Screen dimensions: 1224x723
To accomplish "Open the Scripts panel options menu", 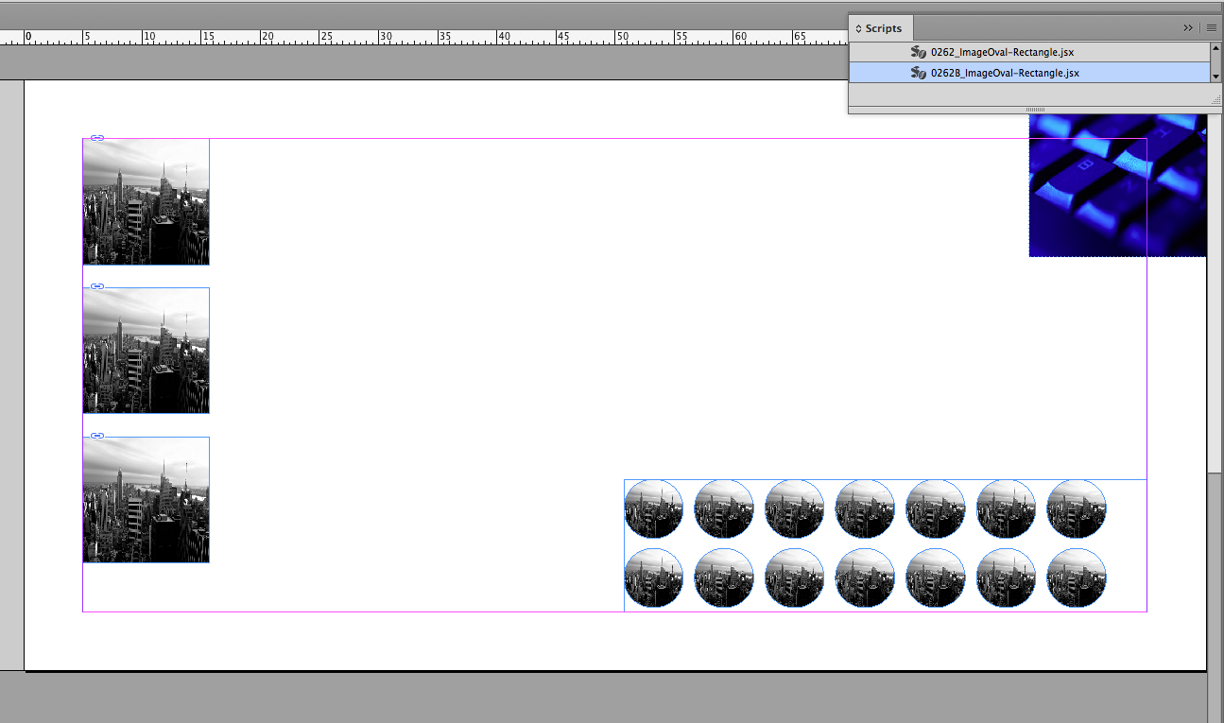I will point(1211,28).
